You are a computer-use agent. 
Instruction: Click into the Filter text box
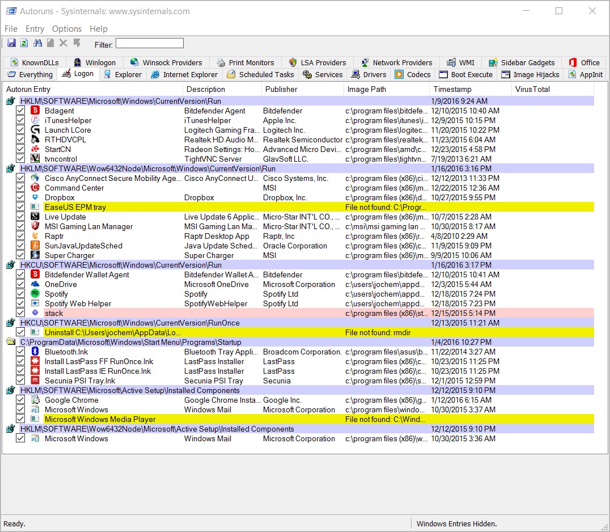[150, 44]
